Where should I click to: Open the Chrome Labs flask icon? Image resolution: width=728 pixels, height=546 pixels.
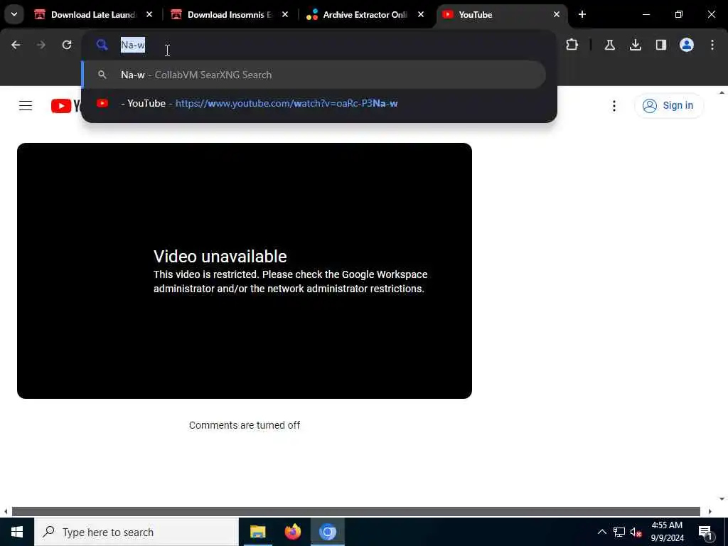point(609,45)
